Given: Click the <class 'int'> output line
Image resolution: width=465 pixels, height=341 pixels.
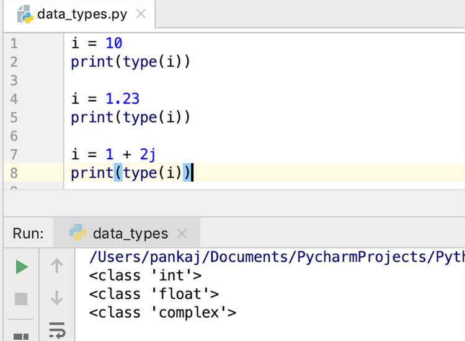Looking at the screenshot, I should pos(145,275).
